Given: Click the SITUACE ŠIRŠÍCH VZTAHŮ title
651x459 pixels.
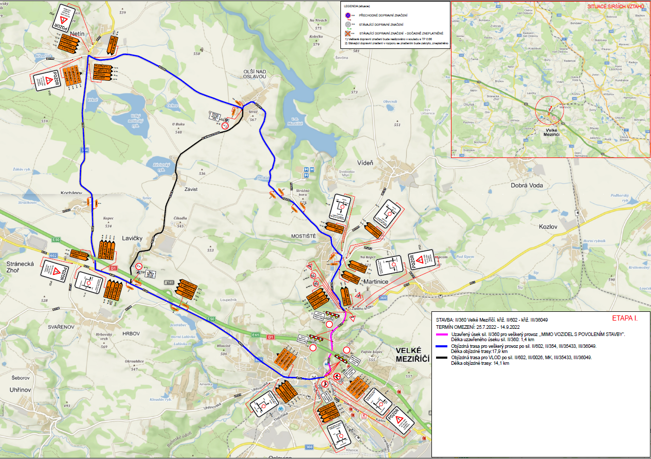Looking at the screenshot, I should pyautogui.click(x=616, y=7).
